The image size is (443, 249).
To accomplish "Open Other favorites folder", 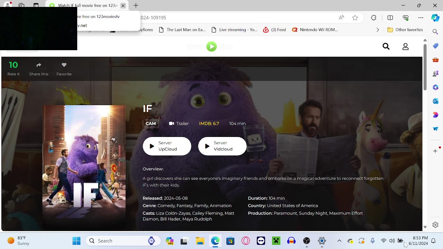I will pos(405,30).
